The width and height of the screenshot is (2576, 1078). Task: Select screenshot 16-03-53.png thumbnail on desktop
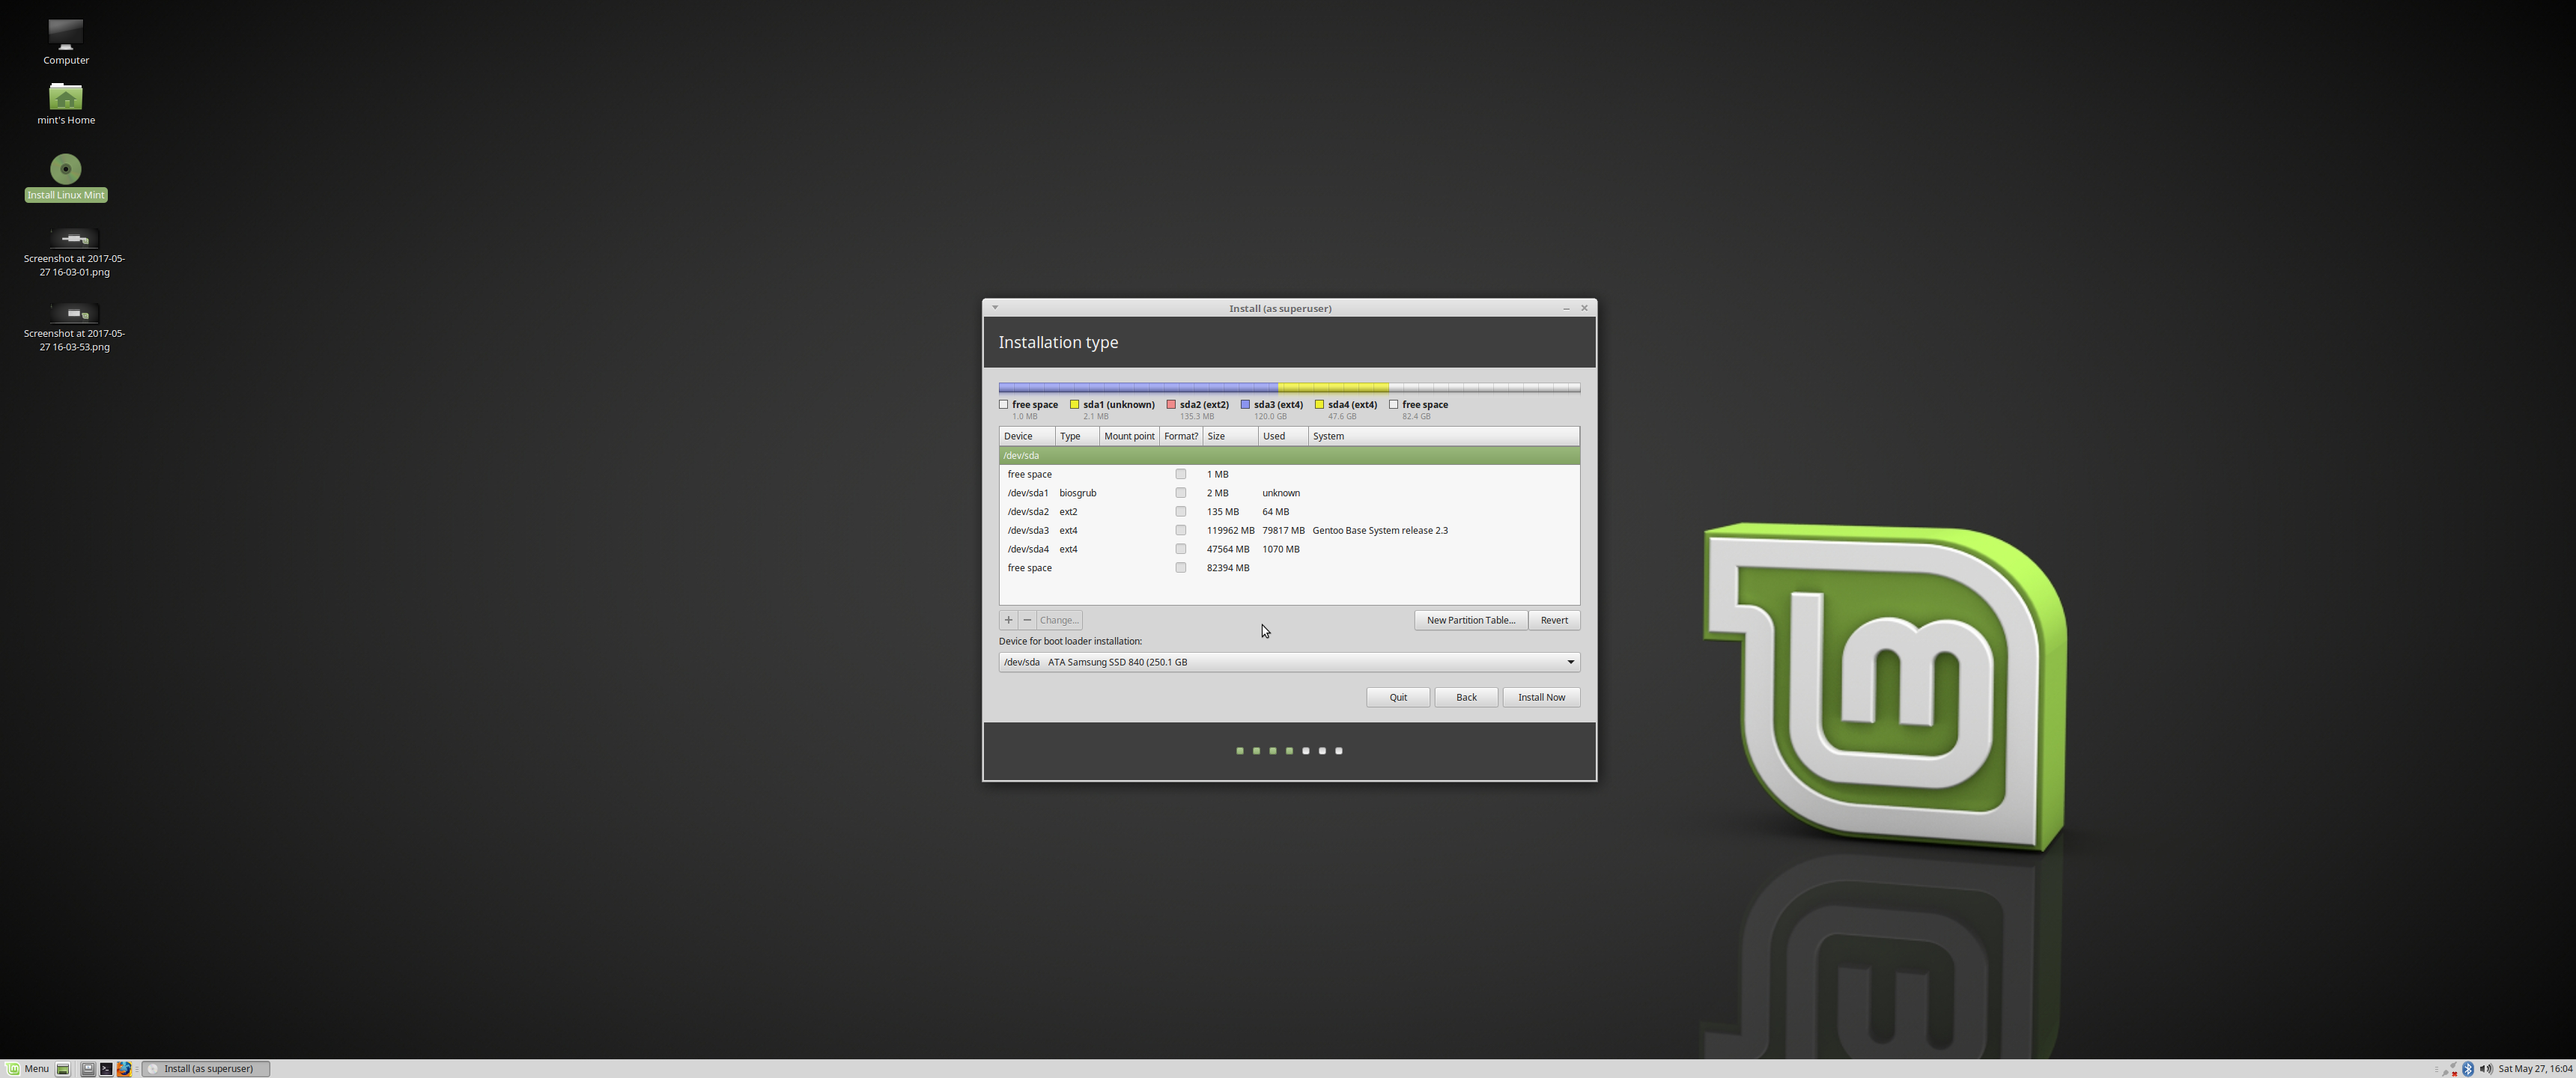coord(74,313)
